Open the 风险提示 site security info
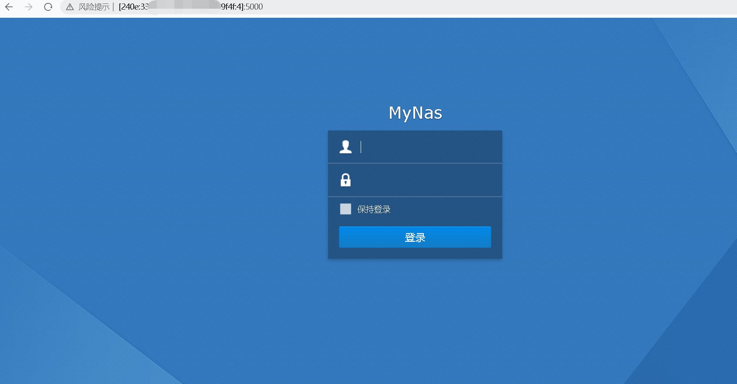 [x=94, y=7]
